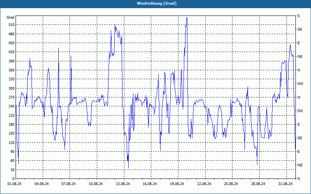Click the 60 value on the left axis
The width and height of the screenshot is (311, 194).
13,161
